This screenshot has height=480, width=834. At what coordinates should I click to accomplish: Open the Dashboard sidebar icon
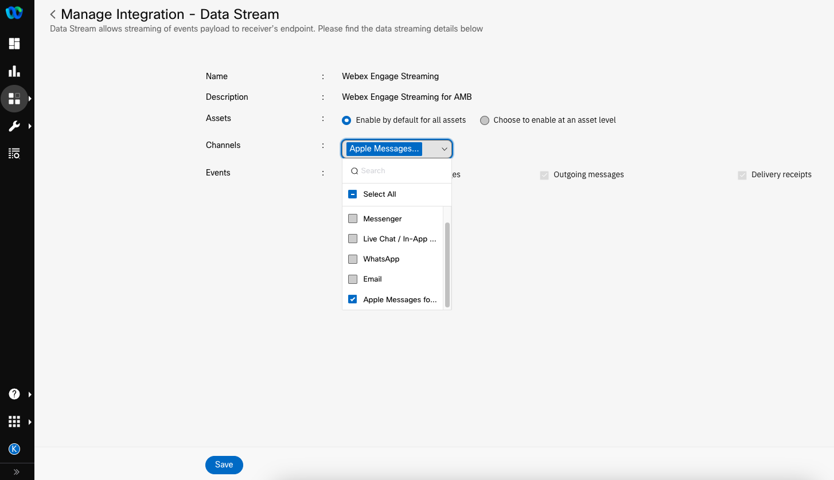click(14, 44)
